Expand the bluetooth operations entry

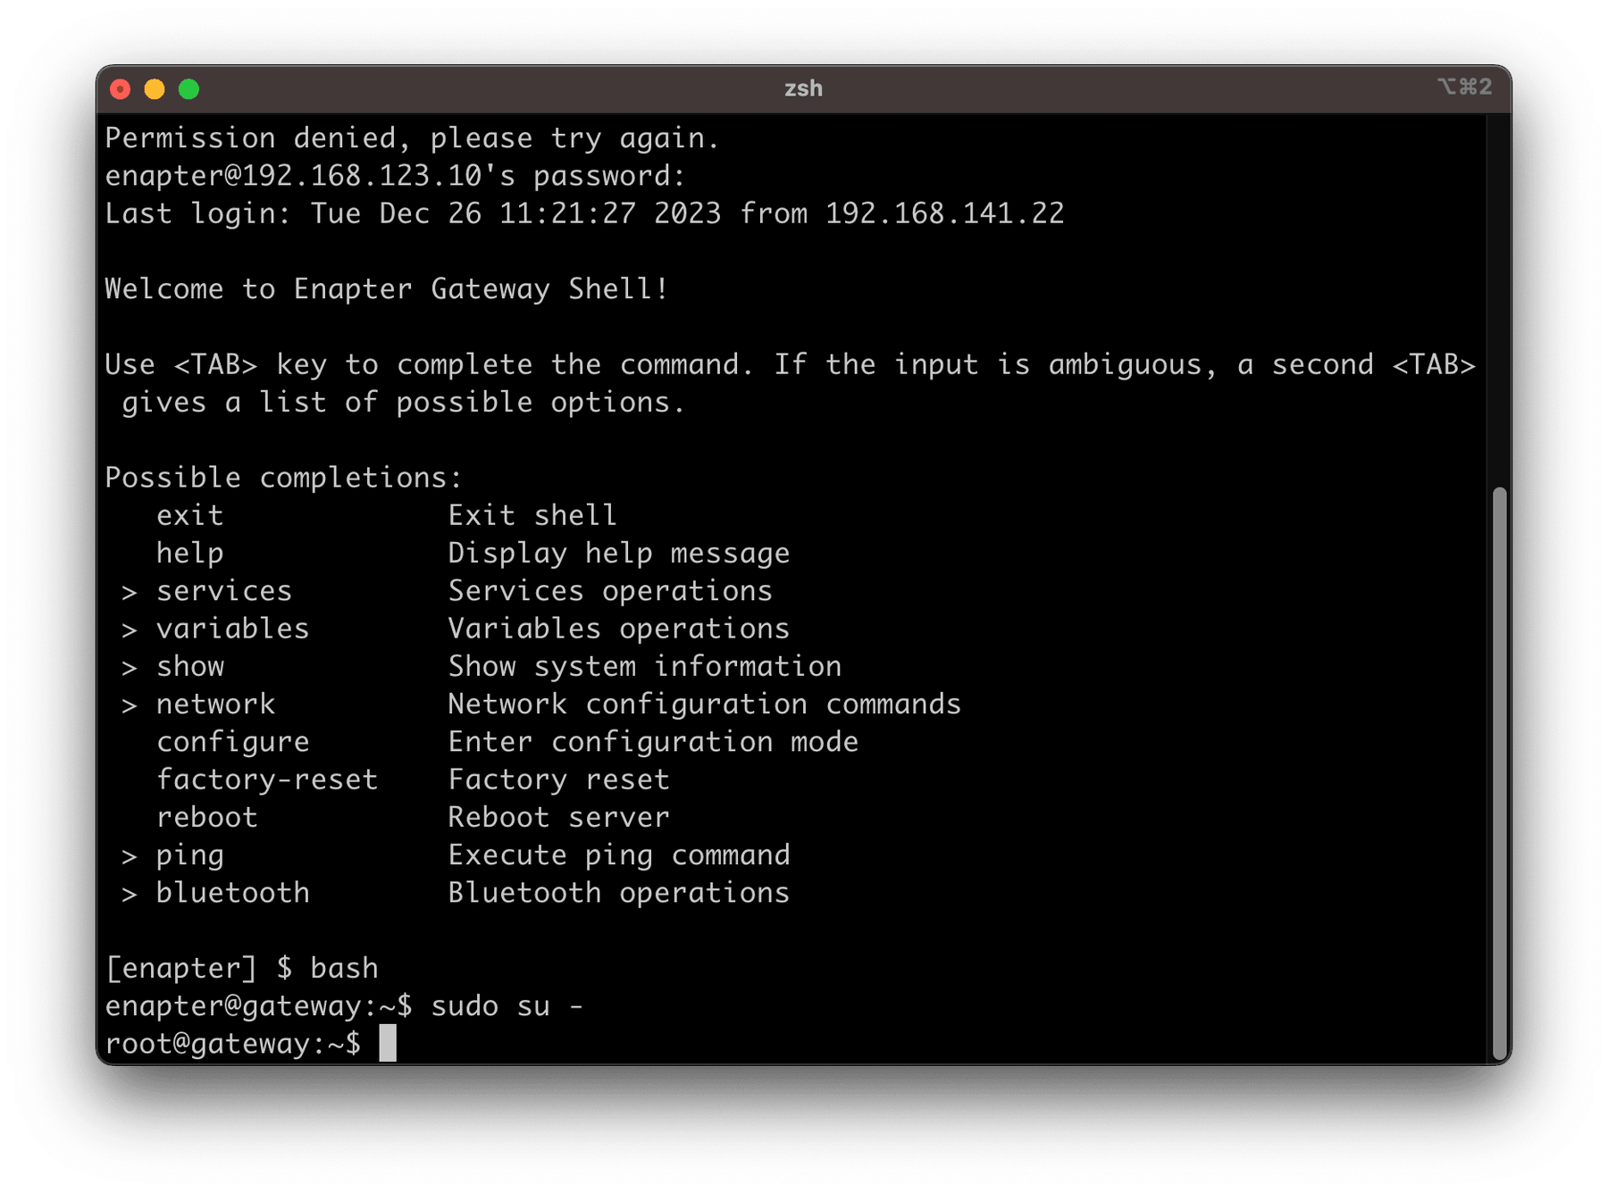point(232,892)
